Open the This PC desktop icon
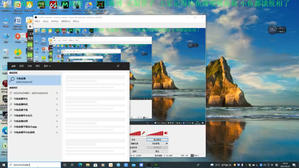The width and height of the screenshot is (299, 168). coord(6,22)
